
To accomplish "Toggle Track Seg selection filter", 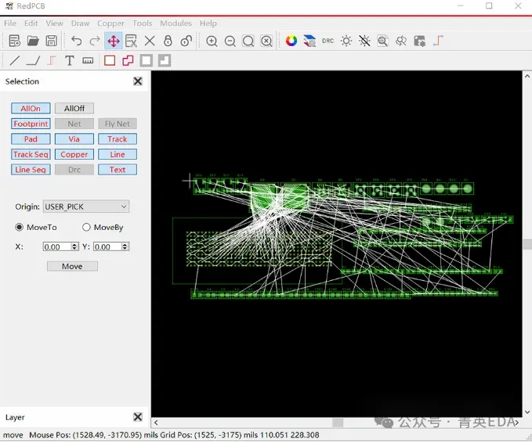I will coord(31,154).
